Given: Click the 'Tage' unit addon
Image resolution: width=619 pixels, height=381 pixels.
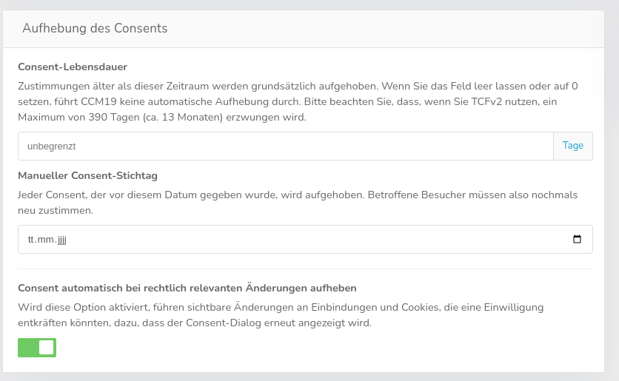Looking at the screenshot, I should coord(573,146).
